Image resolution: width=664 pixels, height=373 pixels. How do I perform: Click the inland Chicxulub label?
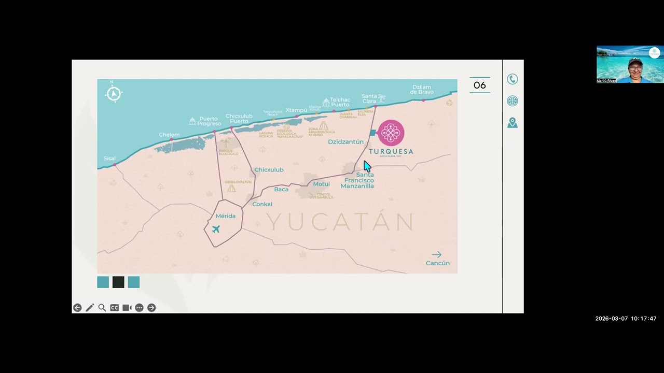269,170
